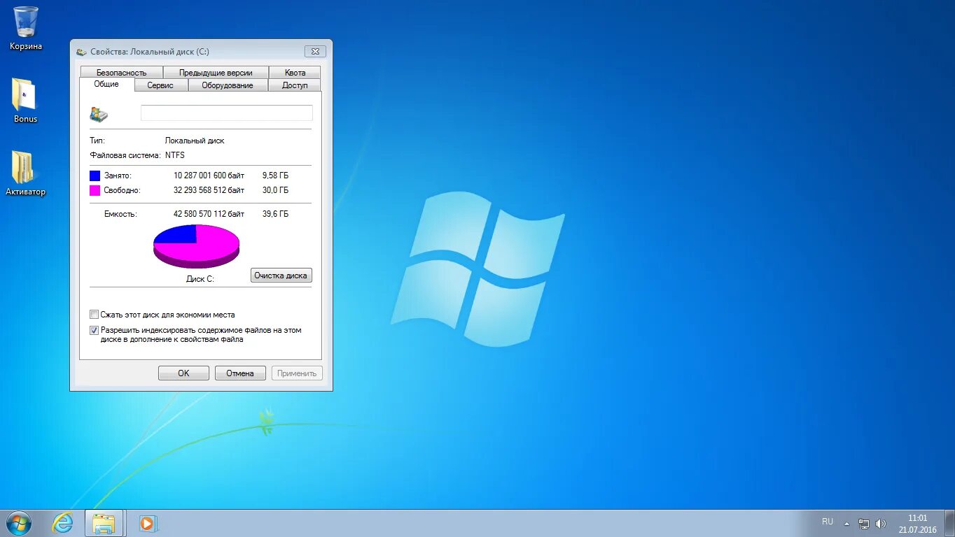This screenshot has width=955, height=537.
Task: Close the disk properties dialog
Action: click(315, 51)
